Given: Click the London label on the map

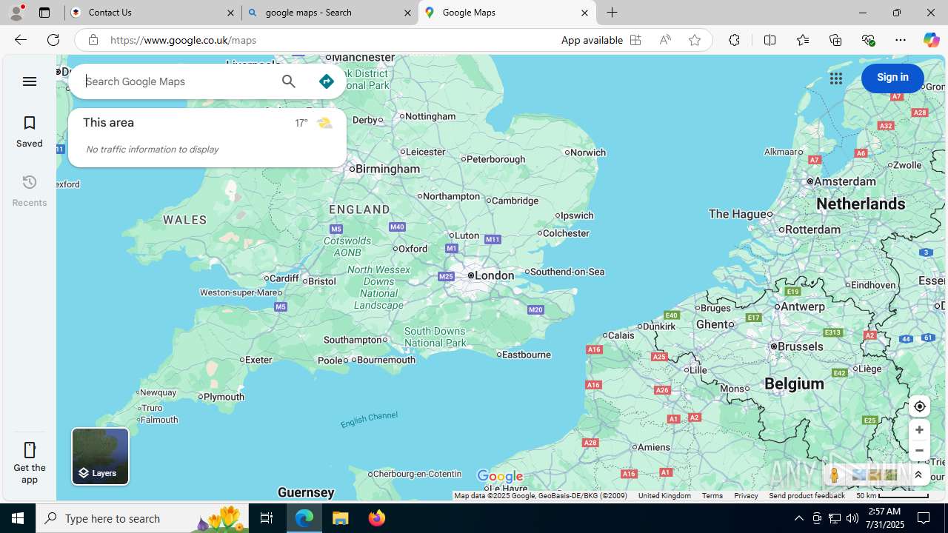Looking at the screenshot, I should pos(494,275).
